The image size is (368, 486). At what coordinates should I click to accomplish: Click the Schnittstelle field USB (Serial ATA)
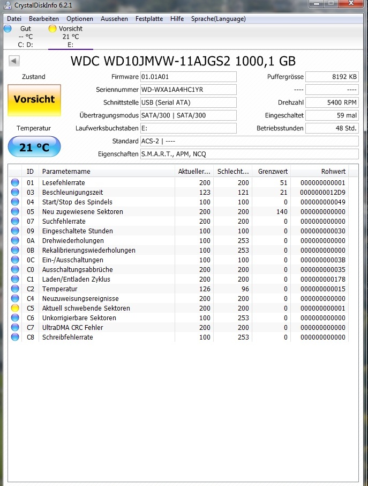coord(188,102)
